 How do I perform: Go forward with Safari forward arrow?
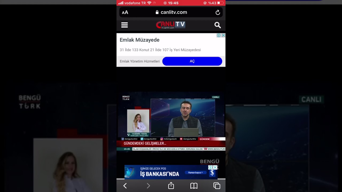148,186
